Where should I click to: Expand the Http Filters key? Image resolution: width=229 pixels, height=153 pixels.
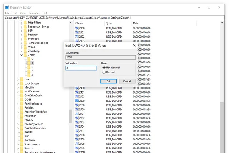point(21,23)
